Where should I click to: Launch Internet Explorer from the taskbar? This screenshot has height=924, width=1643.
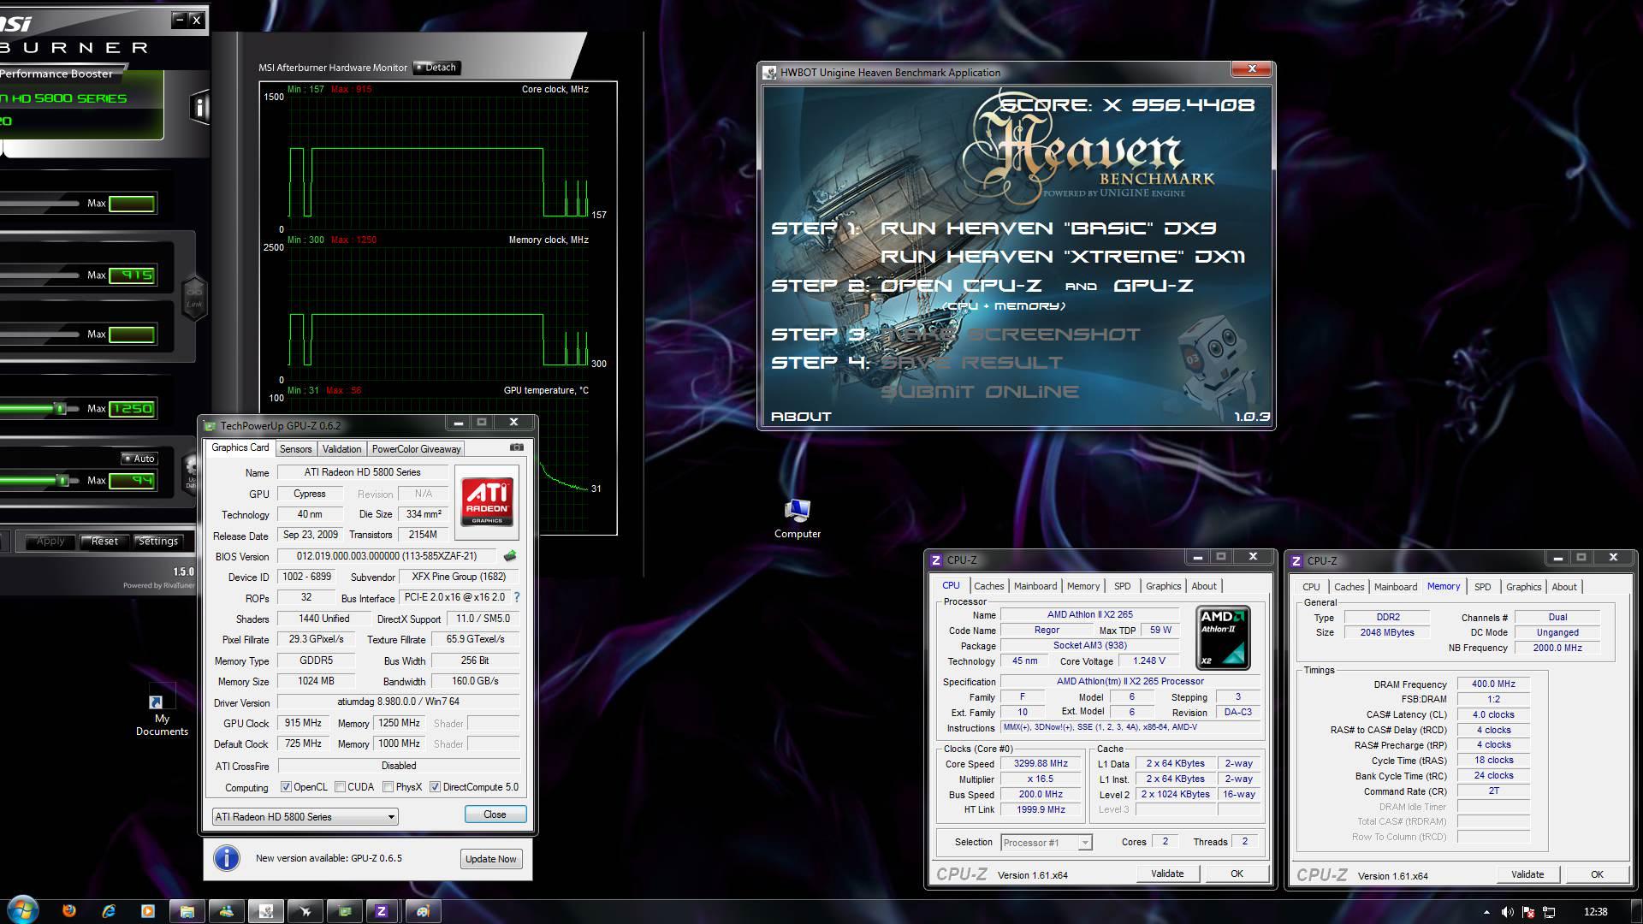point(109,911)
